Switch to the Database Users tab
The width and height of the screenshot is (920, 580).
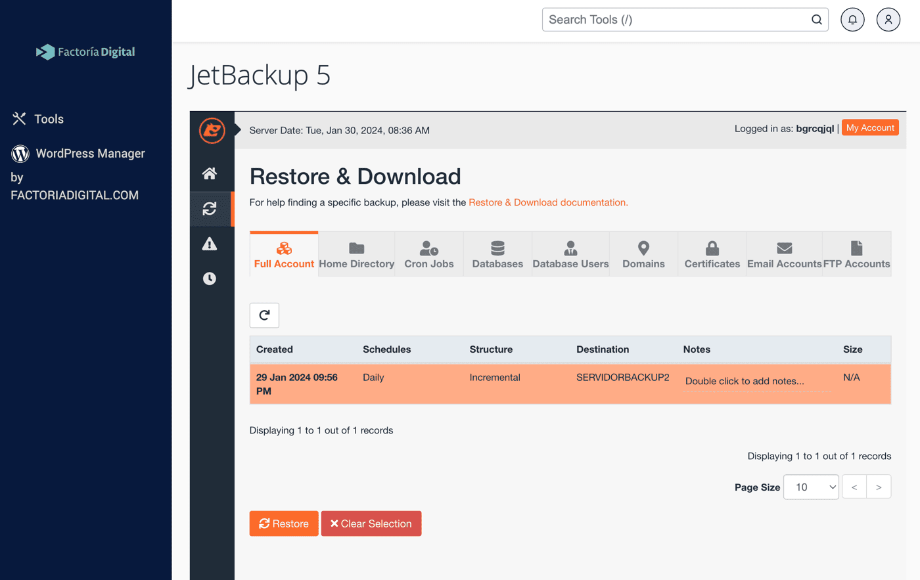tap(570, 254)
